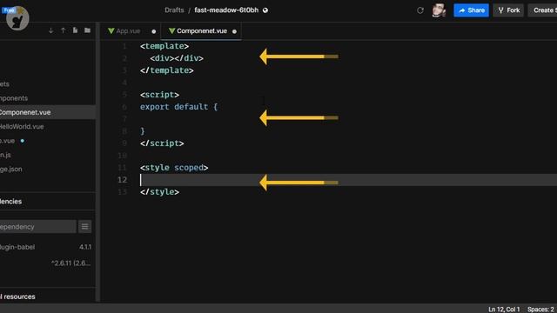Open main.js in the file tree
Image resolution: width=557 pixels, height=313 pixels.
click(48, 155)
